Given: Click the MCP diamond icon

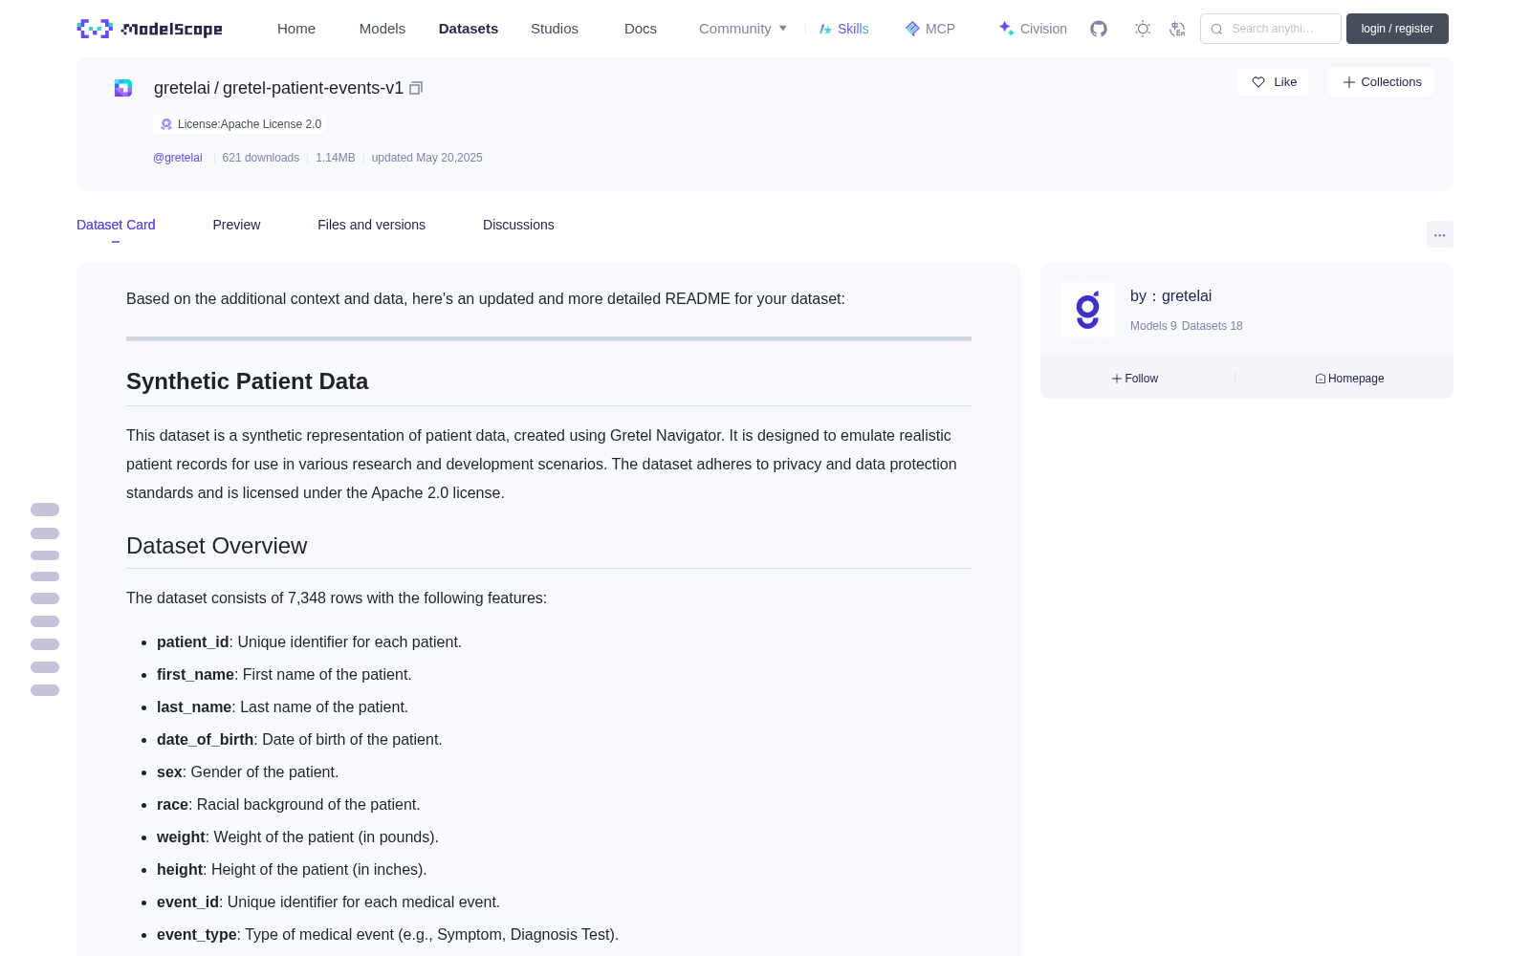Looking at the screenshot, I should pyautogui.click(x=912, y=29).
